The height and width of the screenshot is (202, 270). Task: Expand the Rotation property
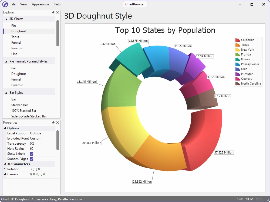[x=5, y=169]
